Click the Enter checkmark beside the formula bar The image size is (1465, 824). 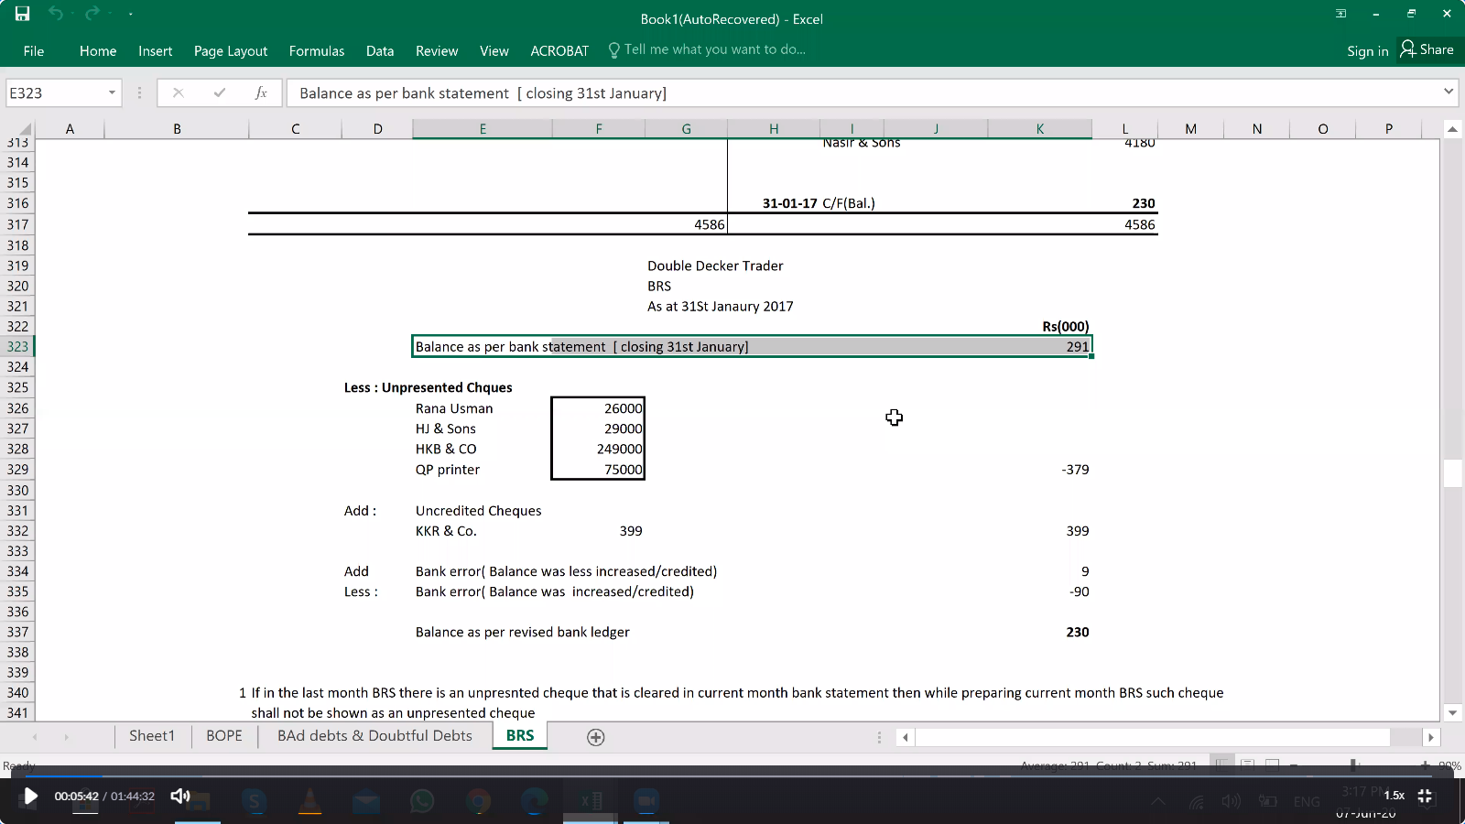pyautogui.click(x=220, y=92)
